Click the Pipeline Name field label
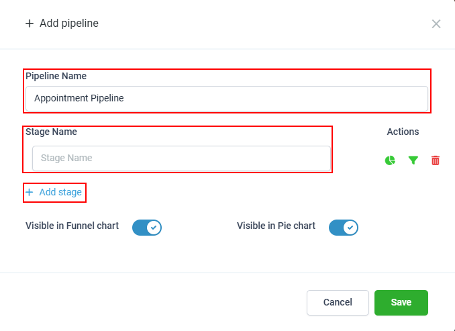This screenshot has height=331, width=455. pyautogui.click(x=56, y=77)
